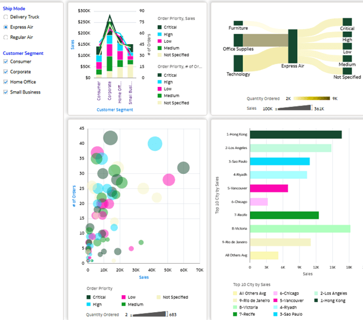This screenshot has height=320, width=363.
Task: Click the Ship Mode filter heading
Action: [14, 8]
